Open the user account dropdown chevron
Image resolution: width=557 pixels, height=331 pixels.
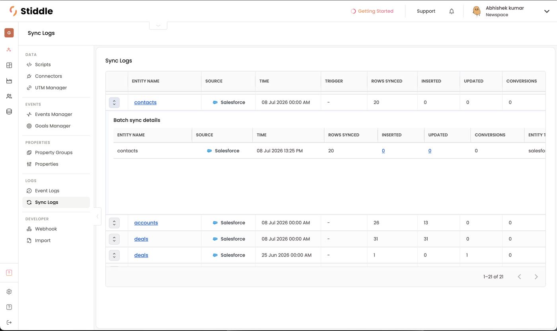(x=547, y=11)
